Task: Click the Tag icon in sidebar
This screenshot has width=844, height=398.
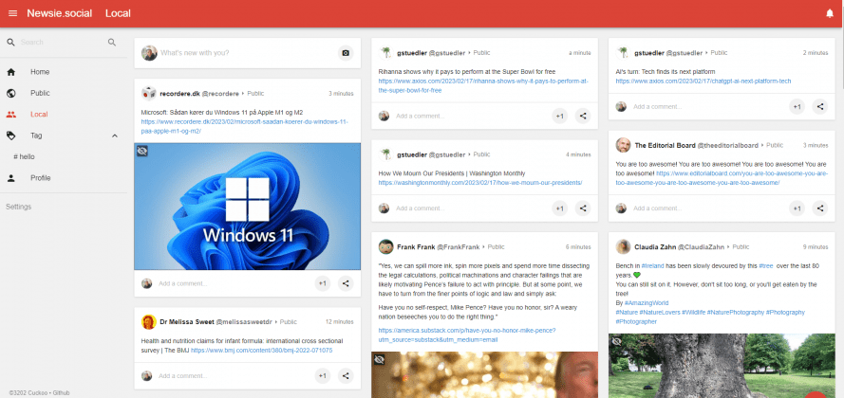Action: (10, 136)
